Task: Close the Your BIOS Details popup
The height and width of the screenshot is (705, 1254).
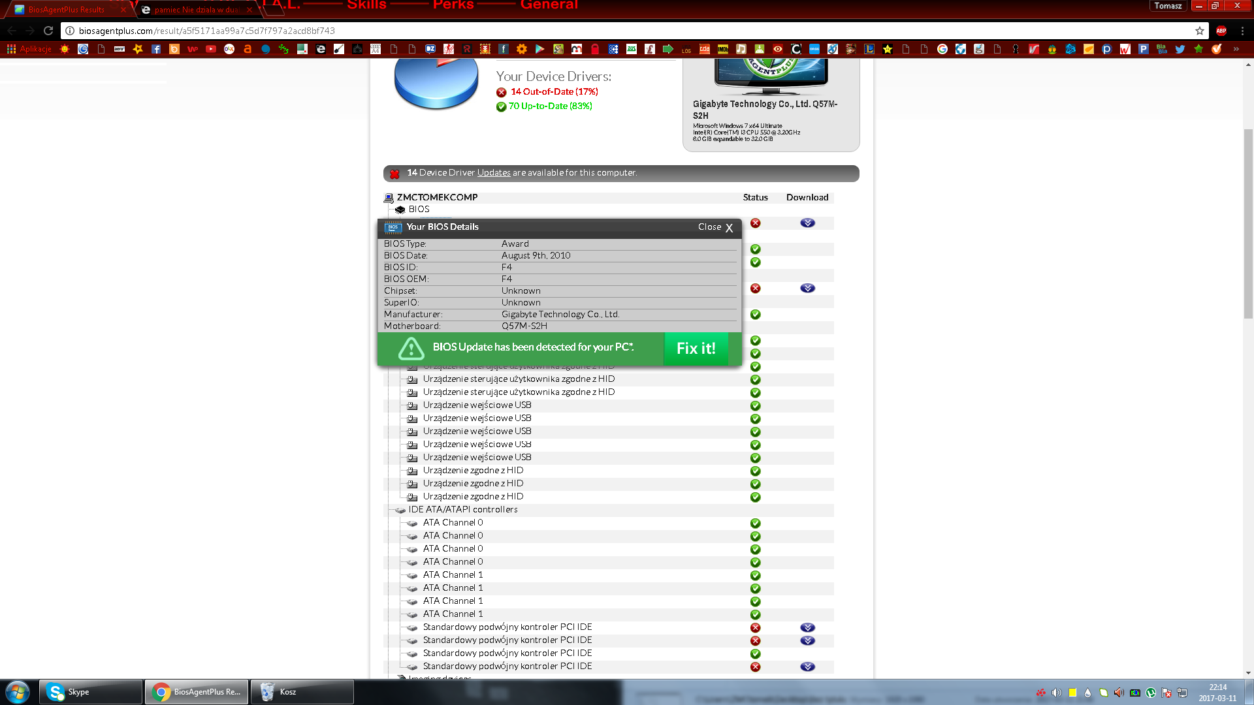Action: (716, 227)
